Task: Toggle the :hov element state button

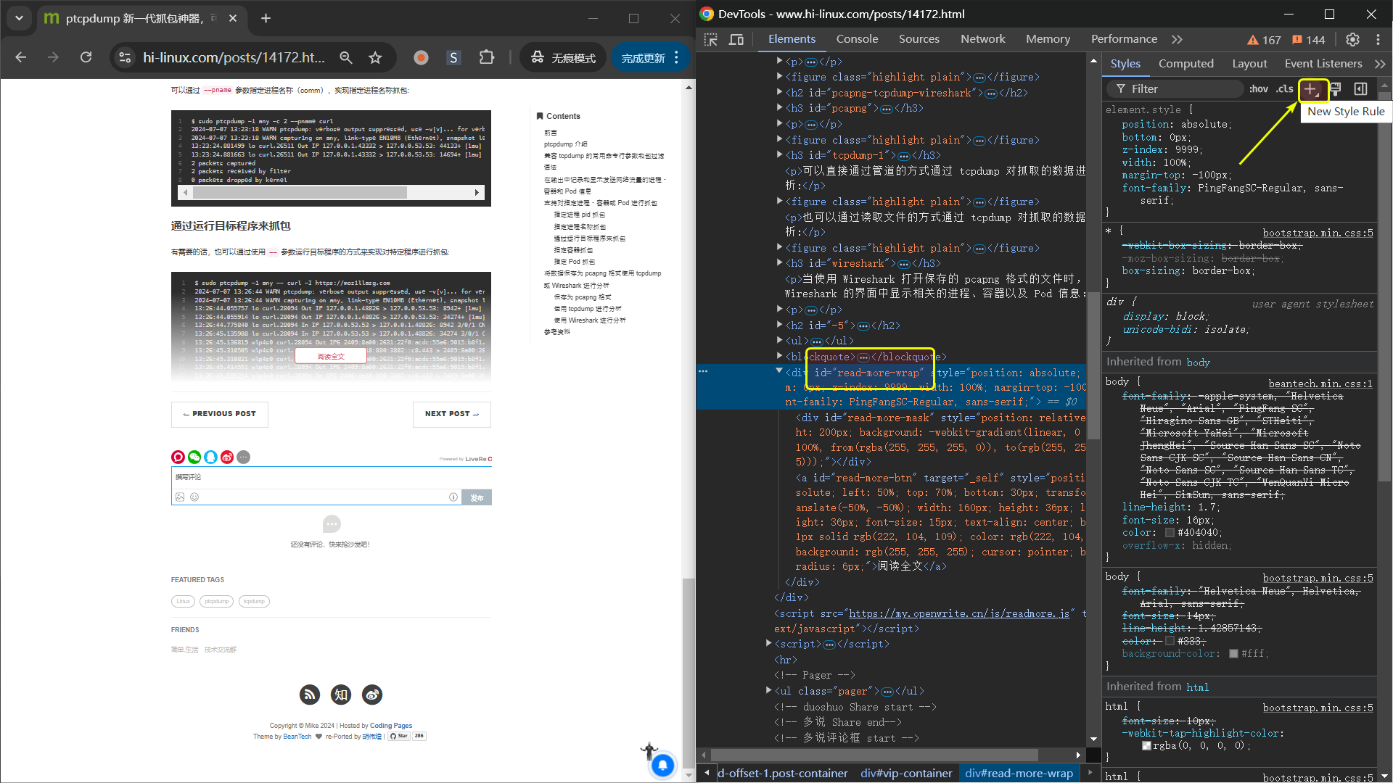Action: 1258,89
